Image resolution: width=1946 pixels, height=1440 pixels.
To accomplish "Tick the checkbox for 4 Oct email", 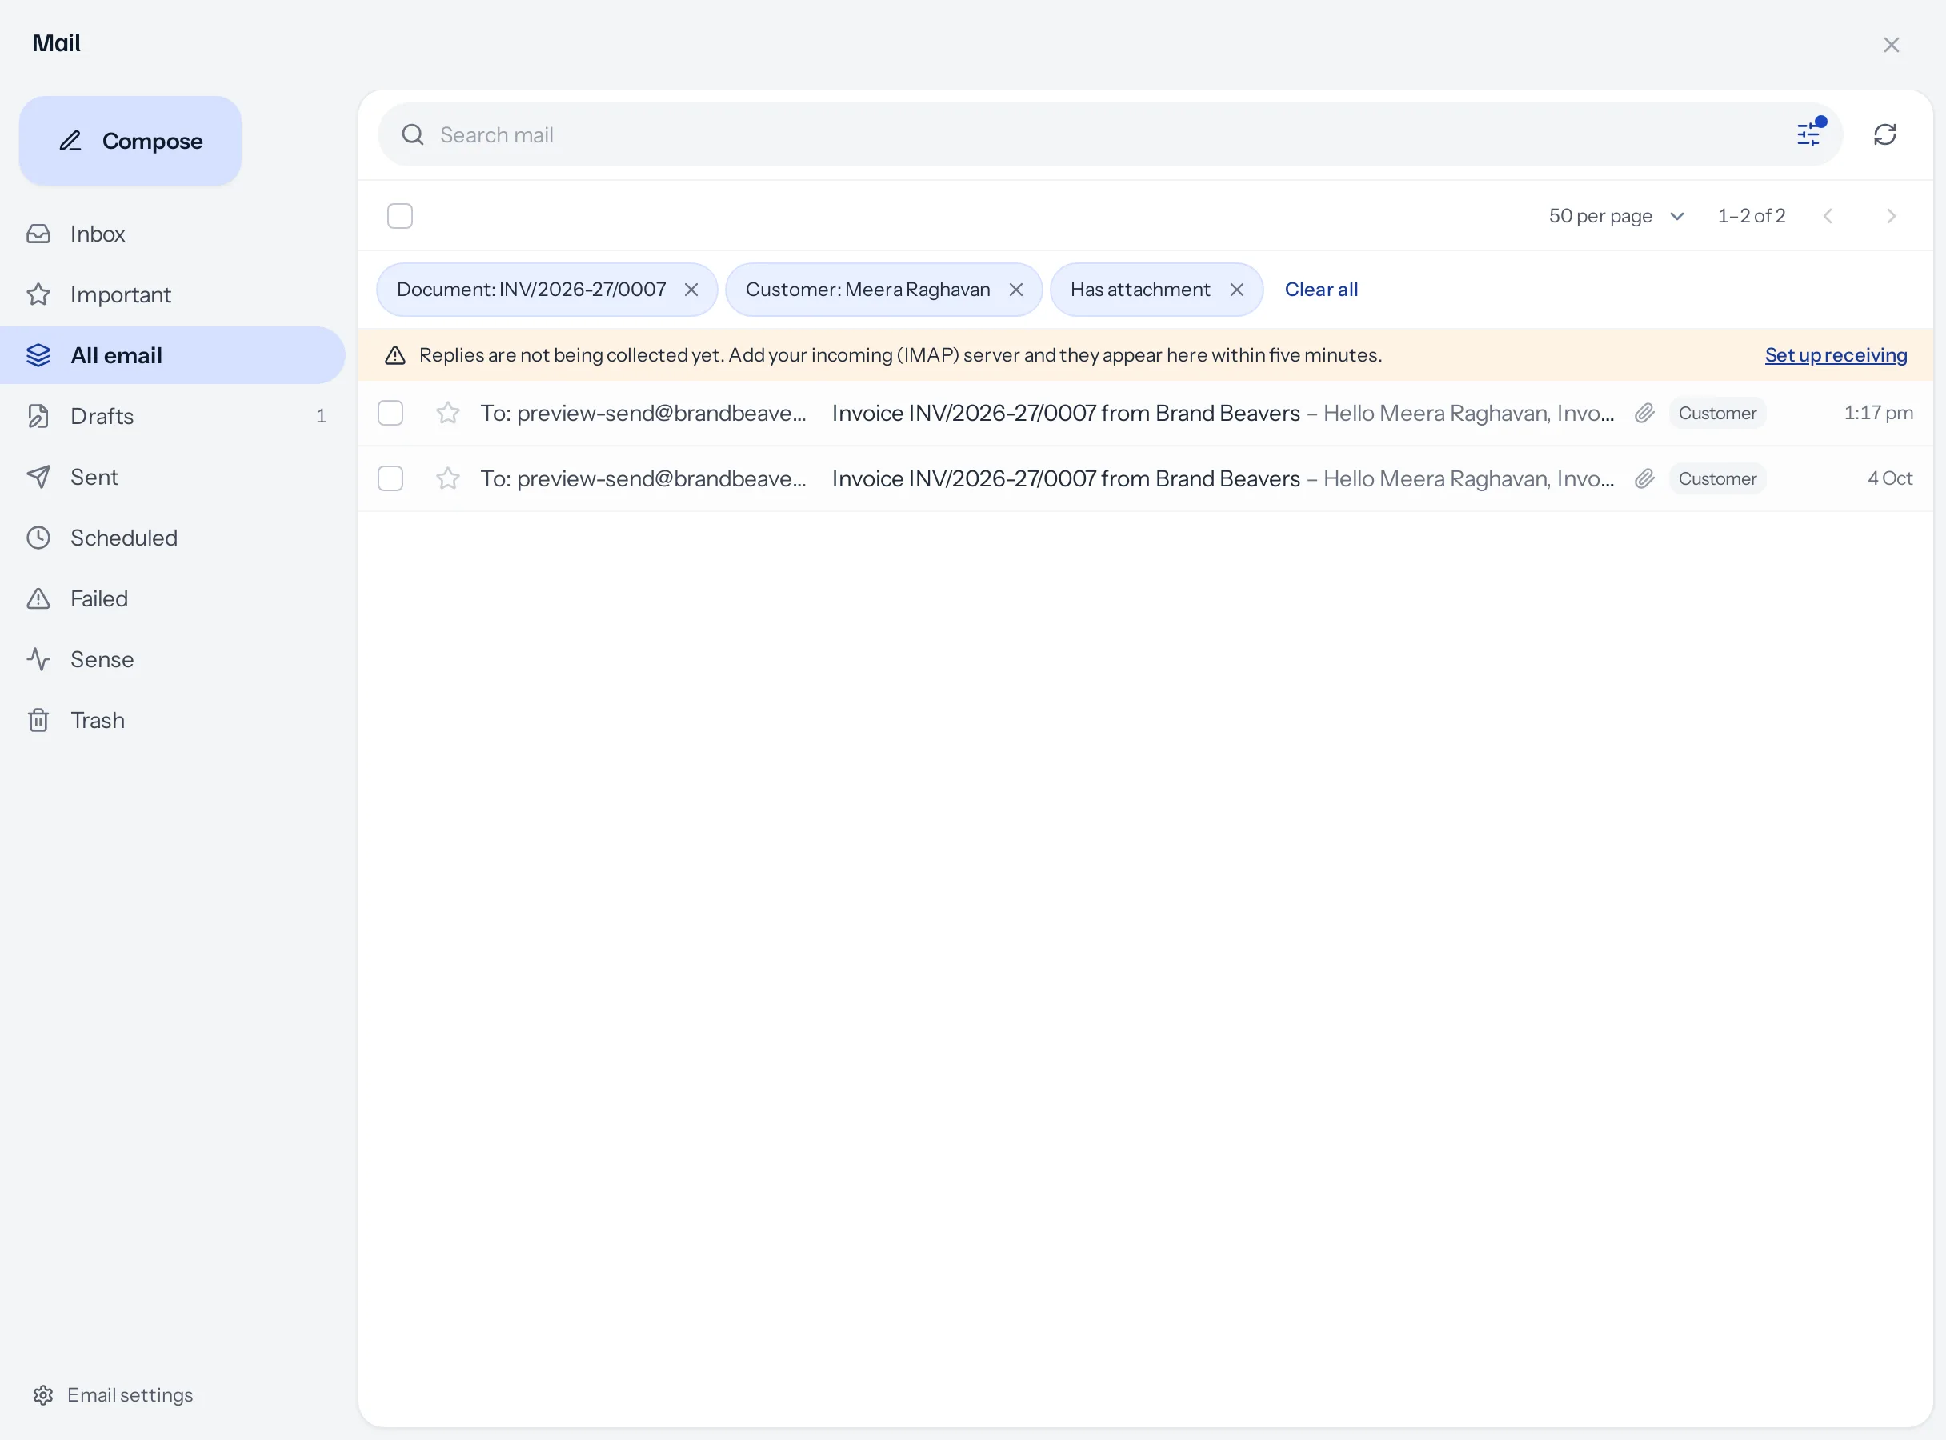I will 390,478.
